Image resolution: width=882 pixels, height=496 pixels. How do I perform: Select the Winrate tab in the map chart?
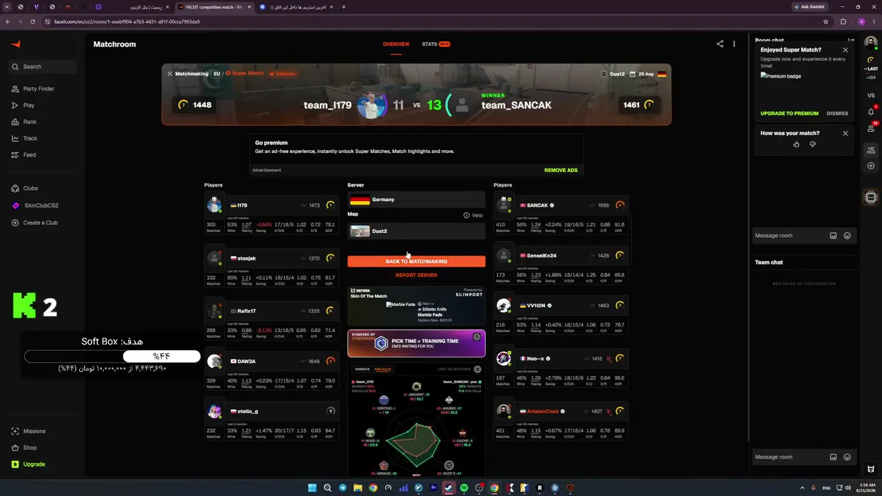click(362, 369)
